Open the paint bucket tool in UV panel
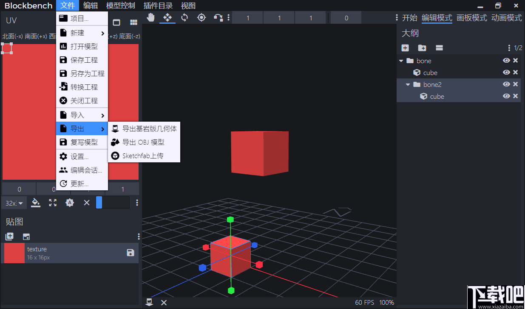This screenshot has width=525, height=309. tap(36, 203)
